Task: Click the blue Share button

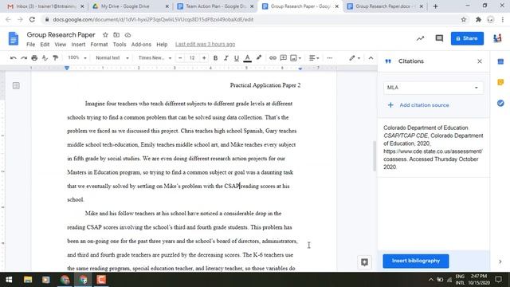Action: click(x=467, y=38)
